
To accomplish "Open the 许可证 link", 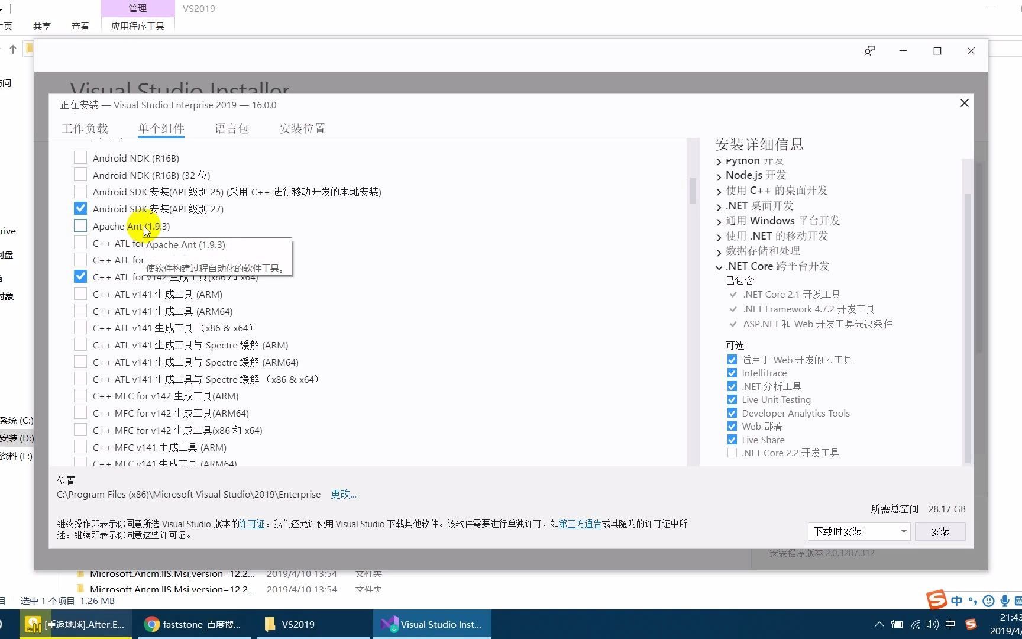I will point(252,524).
